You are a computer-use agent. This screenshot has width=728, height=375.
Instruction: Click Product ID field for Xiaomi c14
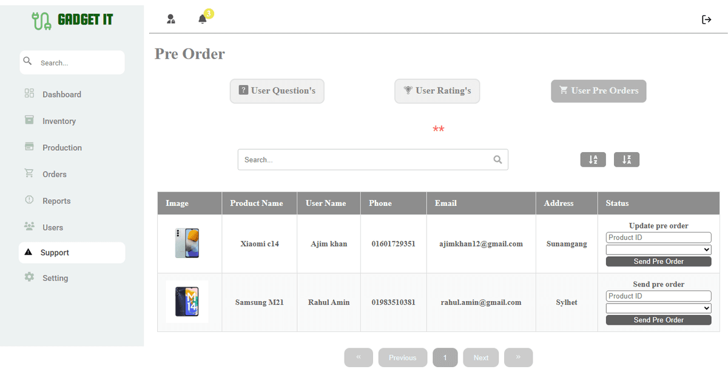coord(658,237)
